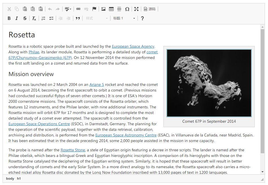
Task: Toggle Bold formatting
Action: (9, 18)
